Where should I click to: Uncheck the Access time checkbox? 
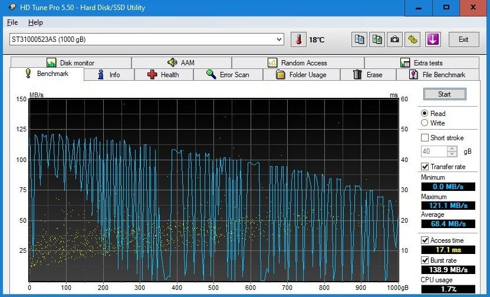[425, 240]
